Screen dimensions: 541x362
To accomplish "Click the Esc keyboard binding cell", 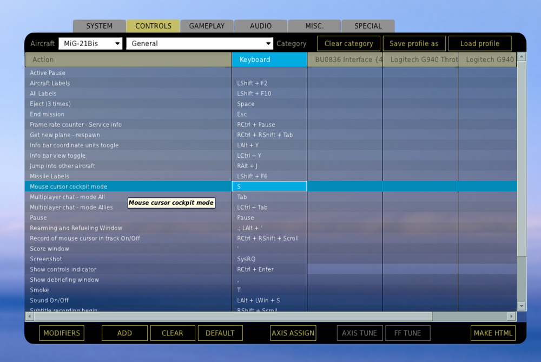I will (x=269, y=114).
